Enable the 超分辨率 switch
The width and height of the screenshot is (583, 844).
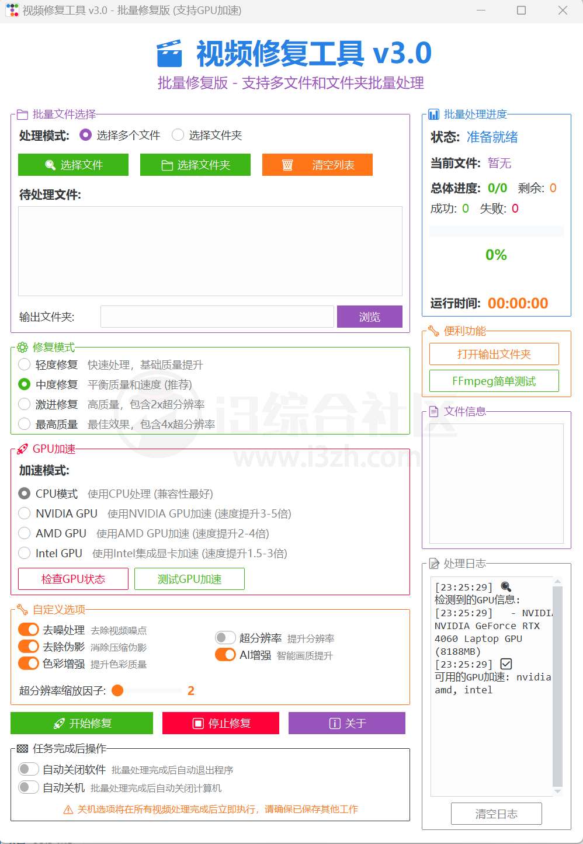[x=225, y=638]
